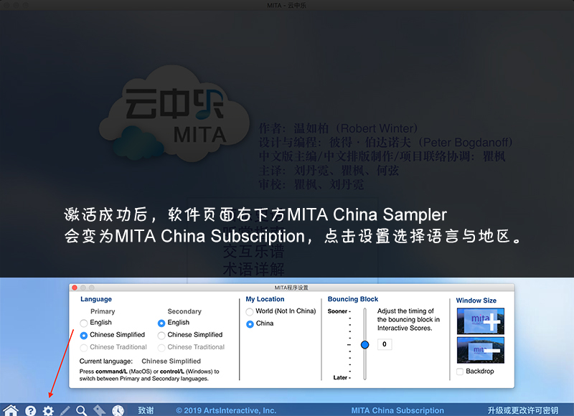
Task: Click the Sooner label on the slider
Action: coord(337,311)
